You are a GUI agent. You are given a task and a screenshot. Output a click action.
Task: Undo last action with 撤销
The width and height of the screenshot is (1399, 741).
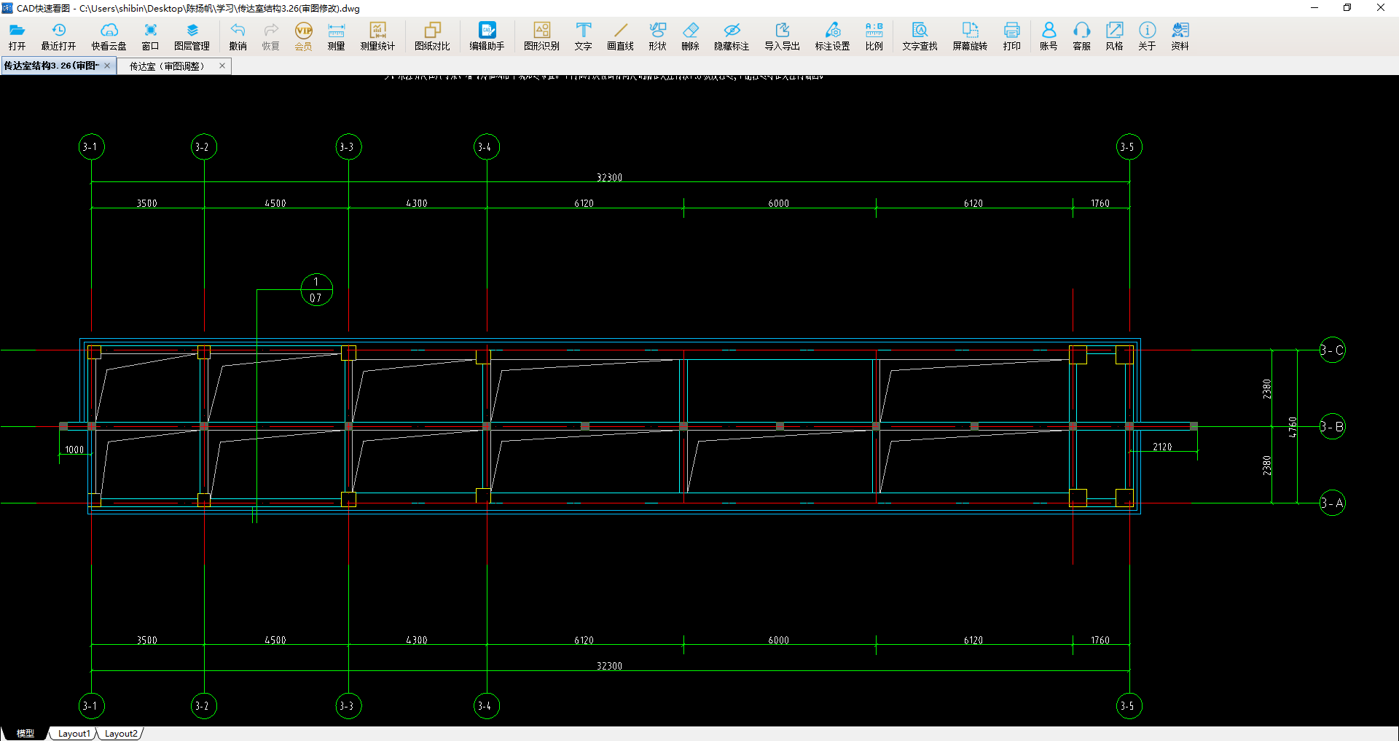click(x=238, y=36)
